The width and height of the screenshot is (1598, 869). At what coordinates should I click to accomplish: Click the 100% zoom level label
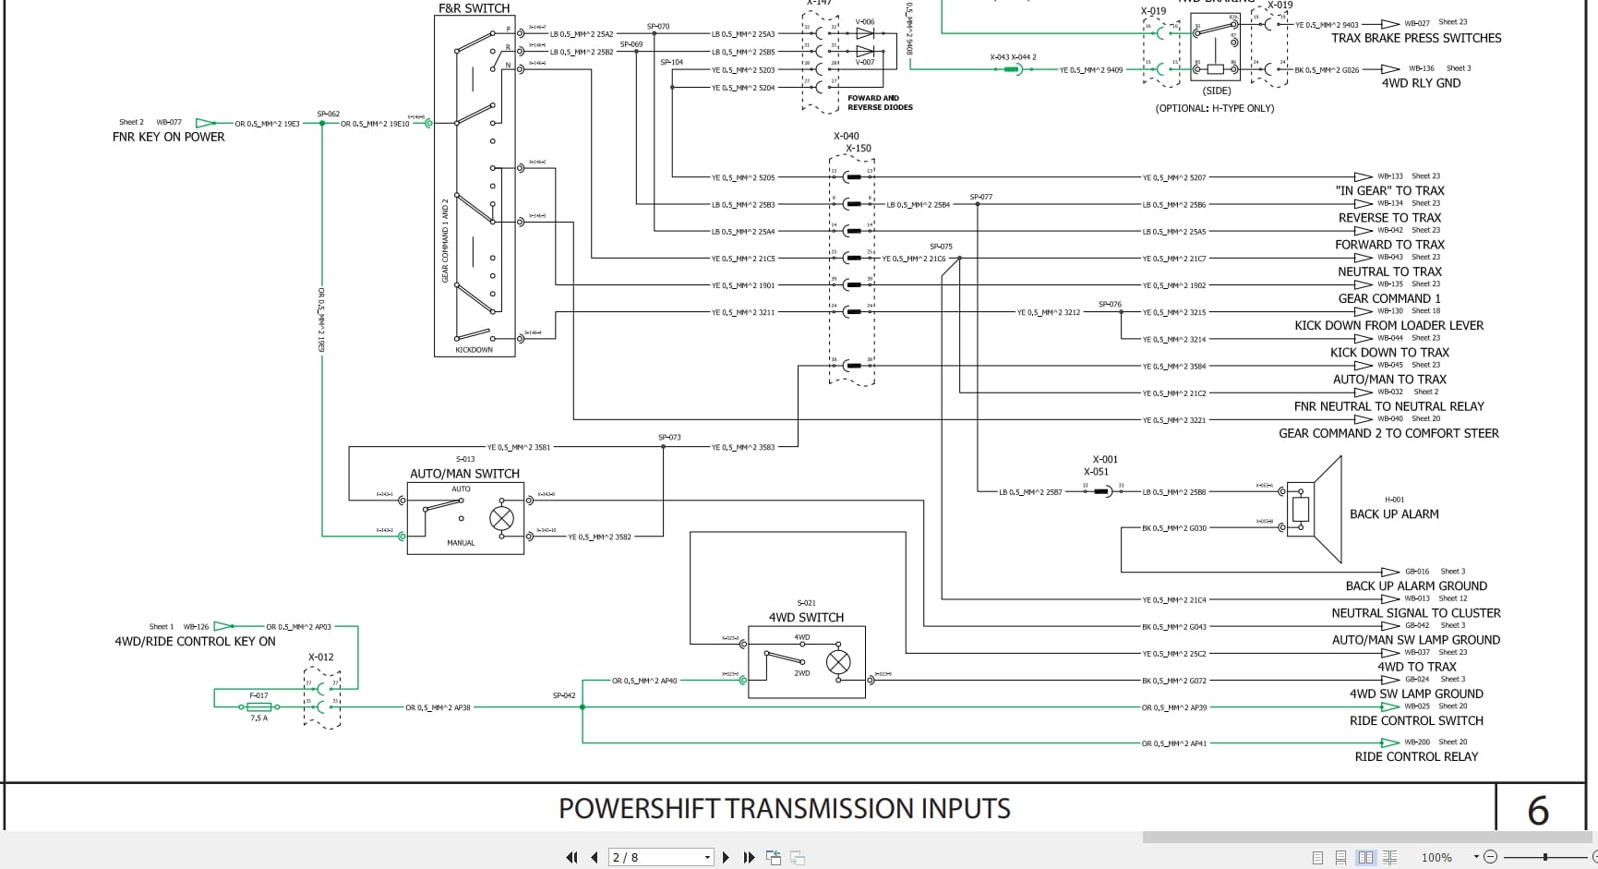pyautogui.click(x=1436, y=857)
